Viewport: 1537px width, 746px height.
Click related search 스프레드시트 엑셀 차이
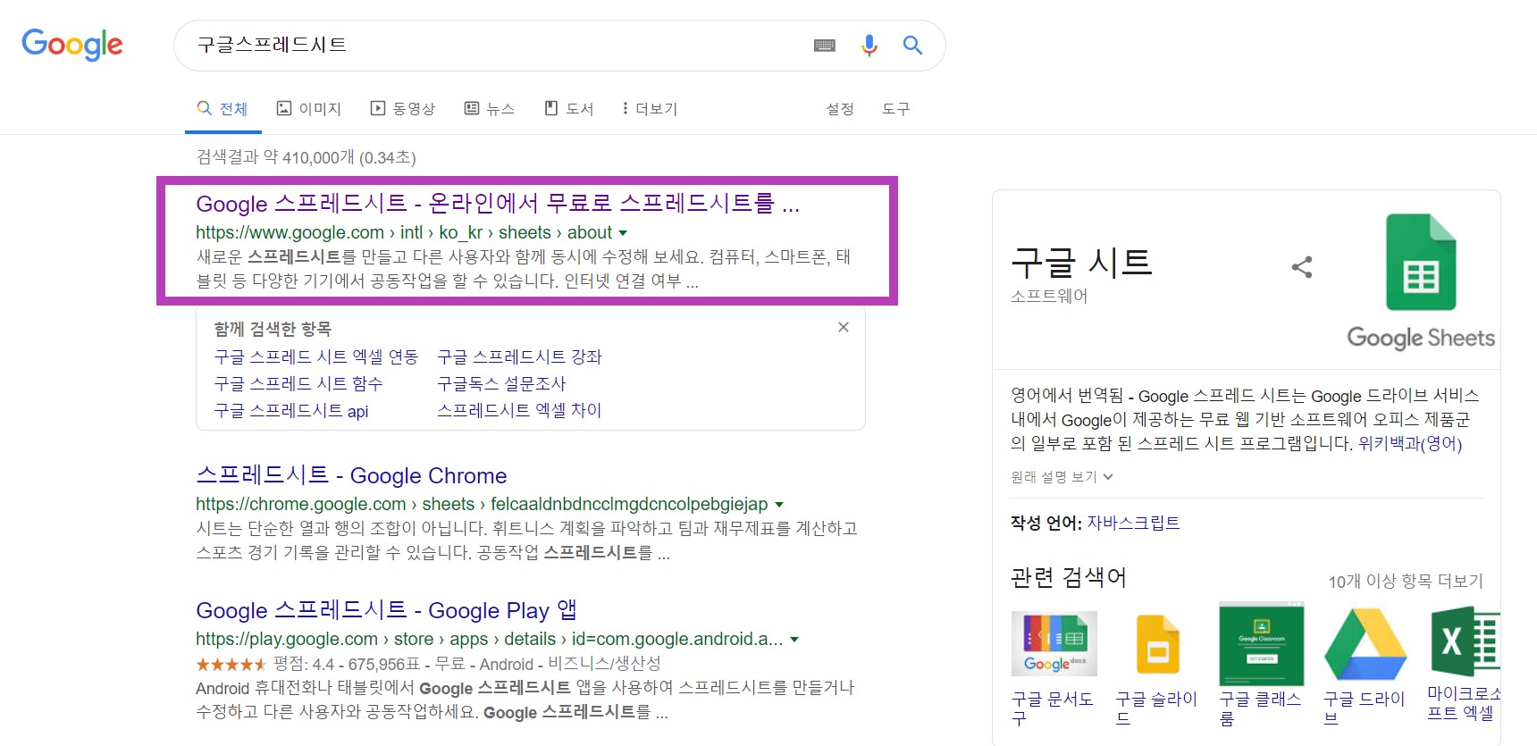pyautogui.click(x=519, y=410)
